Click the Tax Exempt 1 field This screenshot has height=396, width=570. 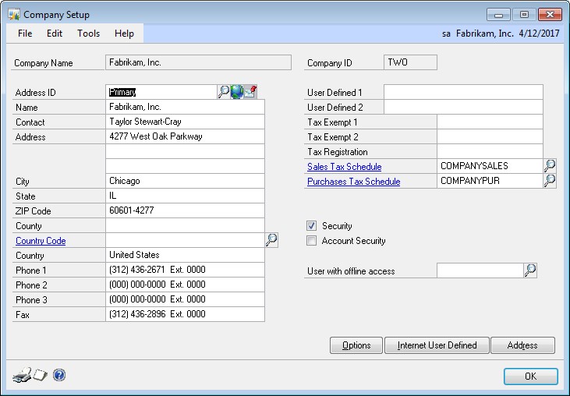pos(490,122)
